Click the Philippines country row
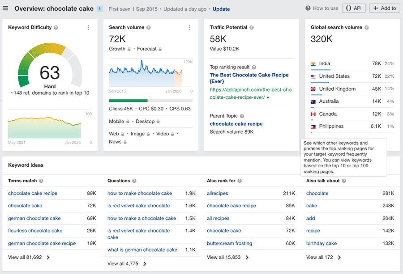The width and height of the screenshot is (403, 274). 352,126
